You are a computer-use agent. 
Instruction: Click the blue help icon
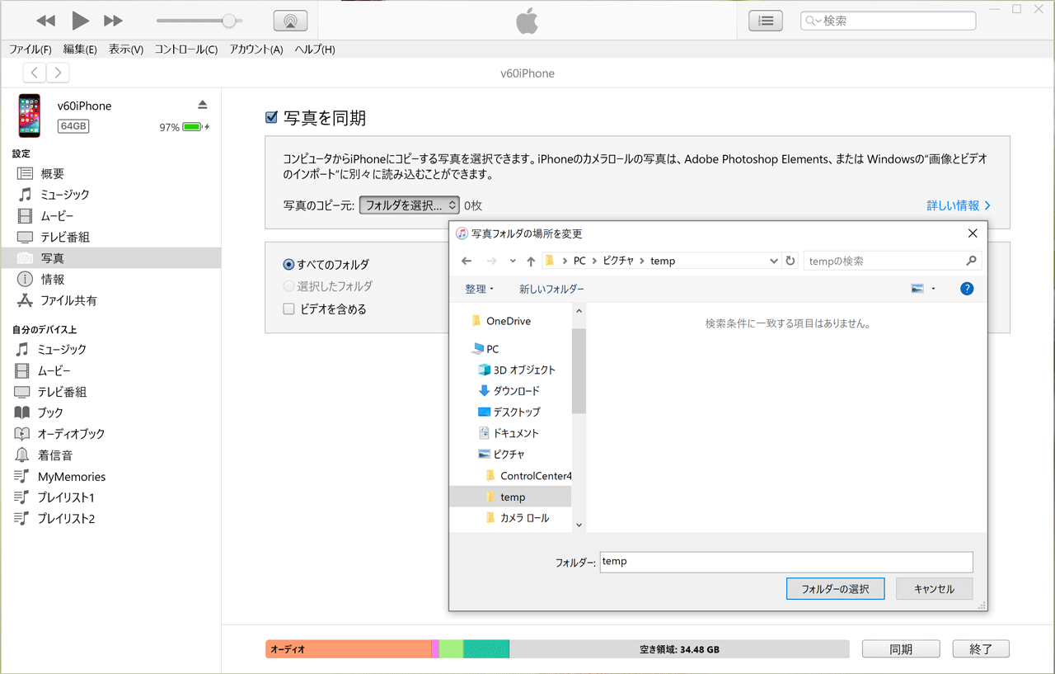(967, 289)
